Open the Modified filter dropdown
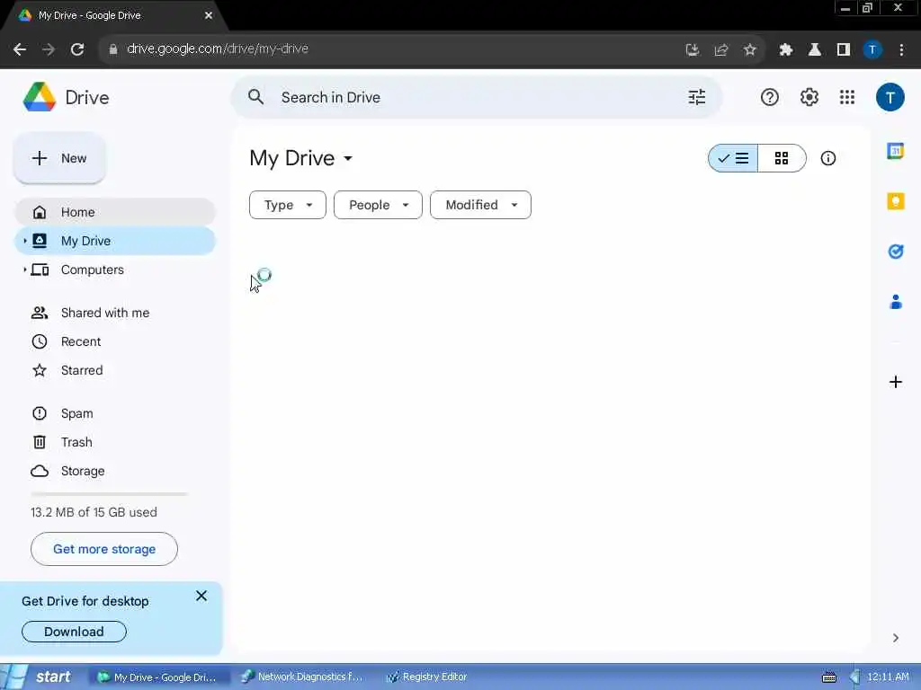This screenshot has height=690, width=921. point(480,205)
